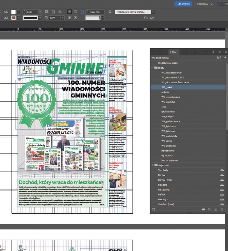
Task: Click the double-arrow collapse panel icon
Action: point(220,52)
